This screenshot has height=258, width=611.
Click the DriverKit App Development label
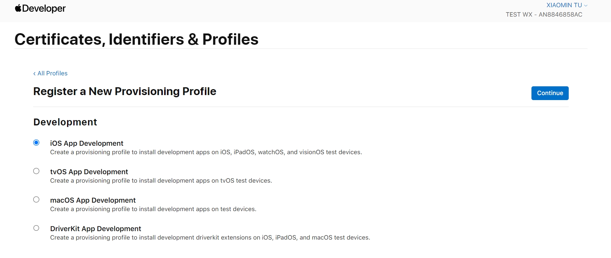(x=96, y=229)
